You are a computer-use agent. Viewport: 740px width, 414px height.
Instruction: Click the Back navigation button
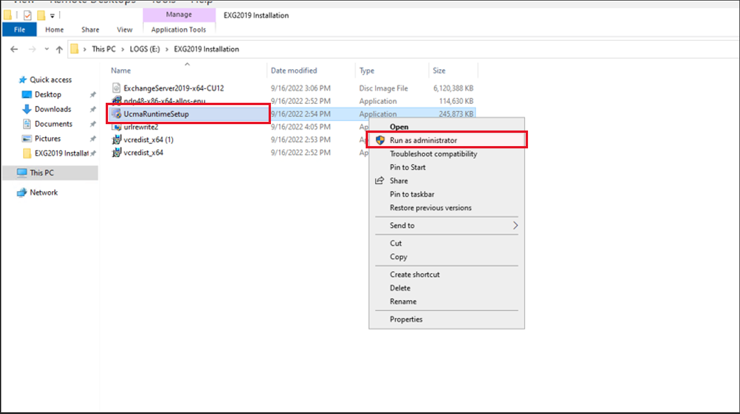pos(14,49)
